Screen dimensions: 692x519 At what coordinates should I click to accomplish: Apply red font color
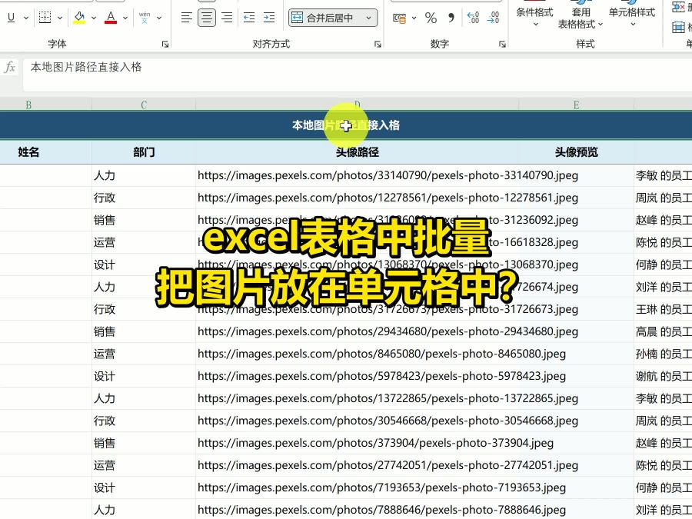click(x=111, y=18)
